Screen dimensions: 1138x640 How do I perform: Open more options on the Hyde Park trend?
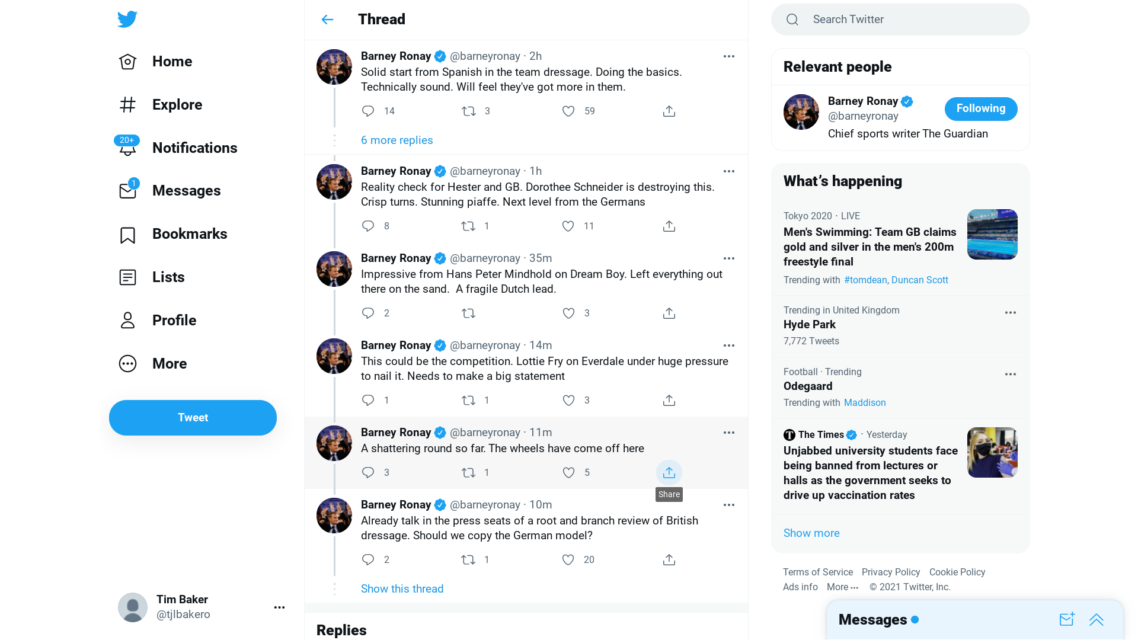(1010, 312)
